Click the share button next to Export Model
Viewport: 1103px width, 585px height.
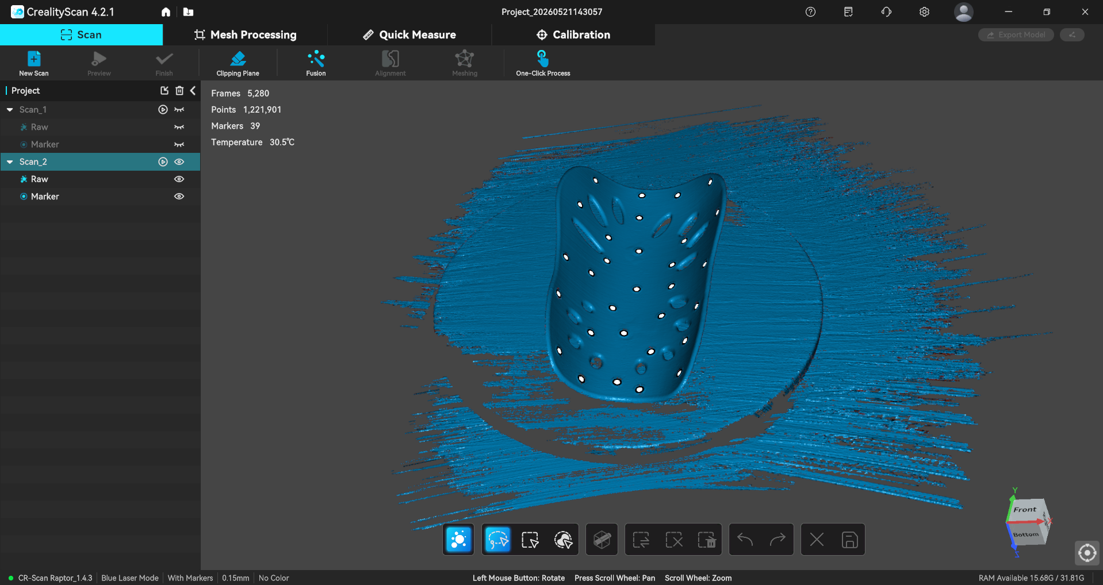[x=1072, y=35]
